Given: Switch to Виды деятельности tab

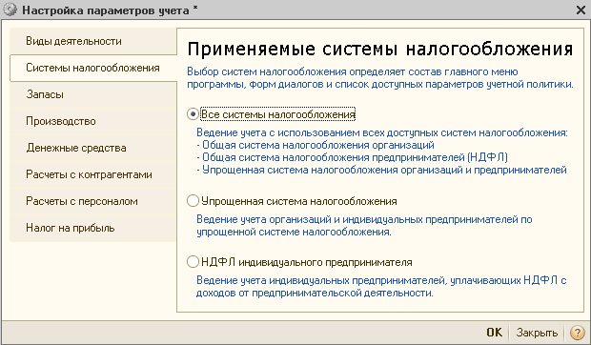Looking at the screenshot, I should pos(93,41).
